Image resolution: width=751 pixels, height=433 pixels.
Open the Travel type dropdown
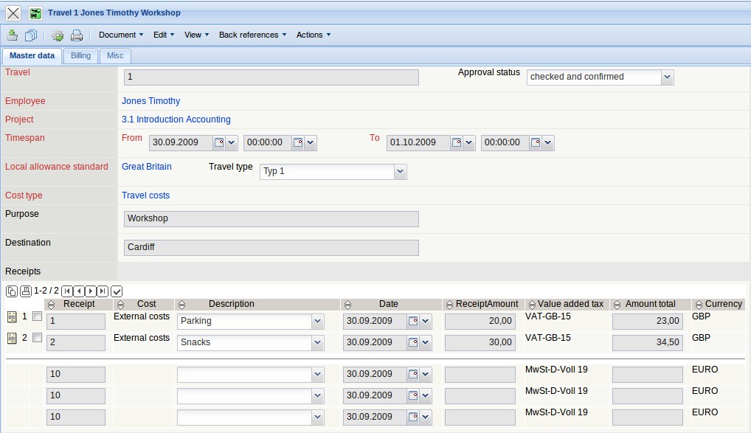click(400, 171)
